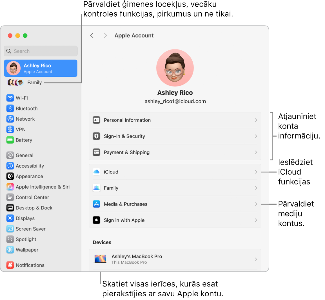
Task: Expand the Family row chevron in main pane
Action: pyautogui.click(x=256, y=188)
